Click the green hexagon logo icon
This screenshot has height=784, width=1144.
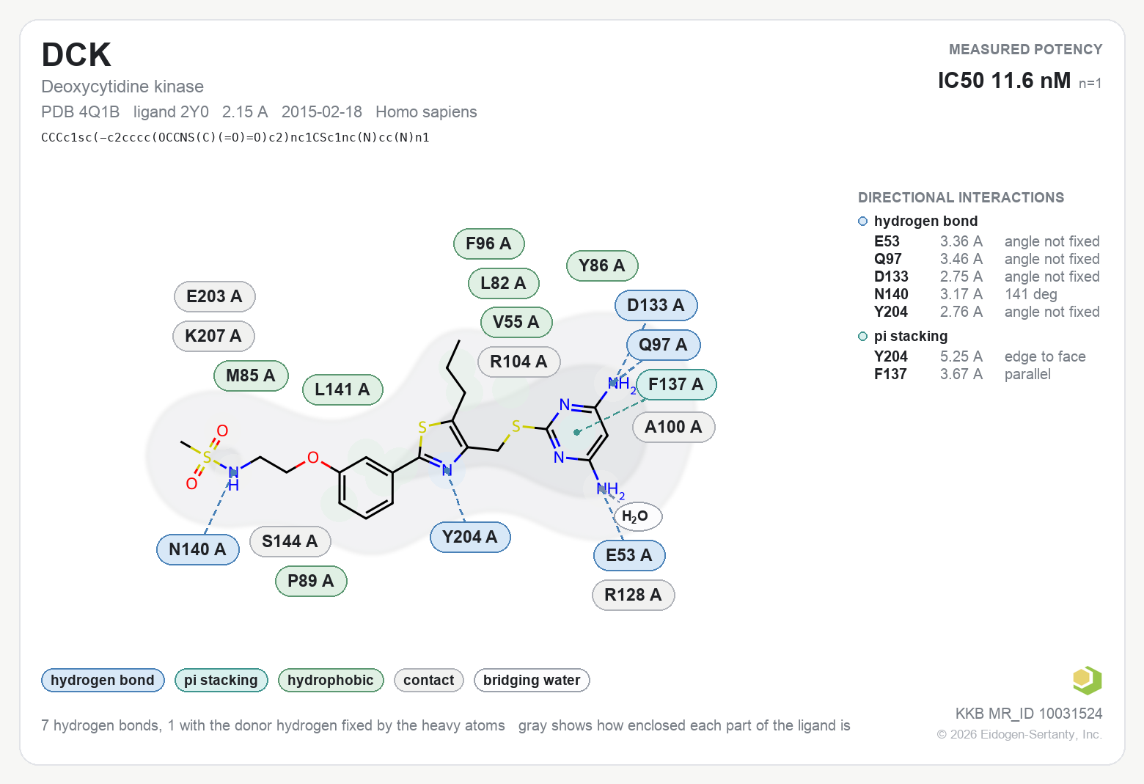[x=1087, y=680]
